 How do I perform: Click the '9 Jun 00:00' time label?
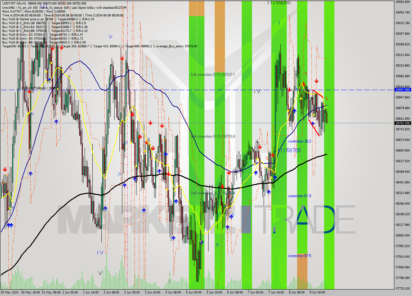pos(317,292)
